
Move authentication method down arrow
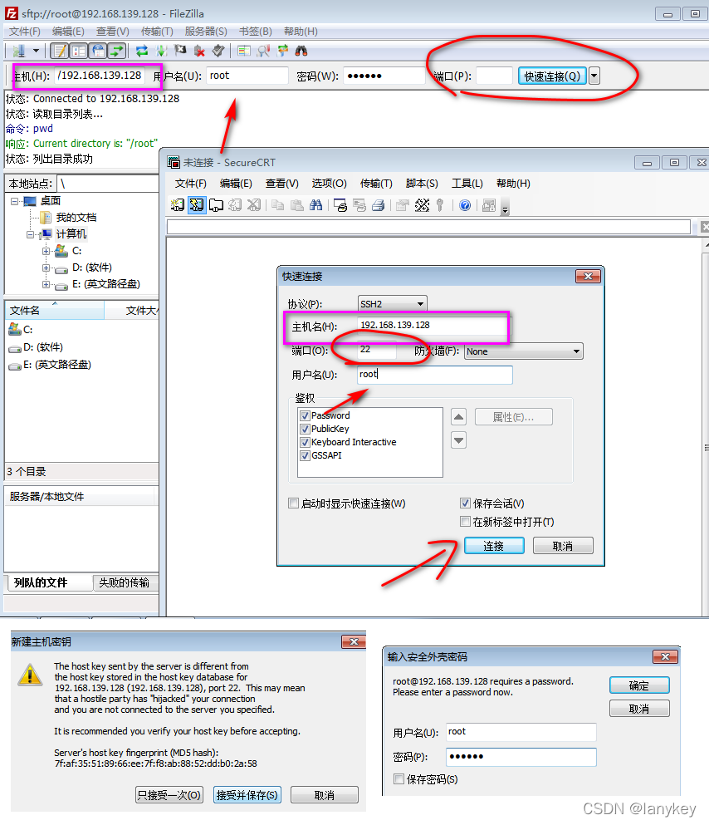point(459,440)
